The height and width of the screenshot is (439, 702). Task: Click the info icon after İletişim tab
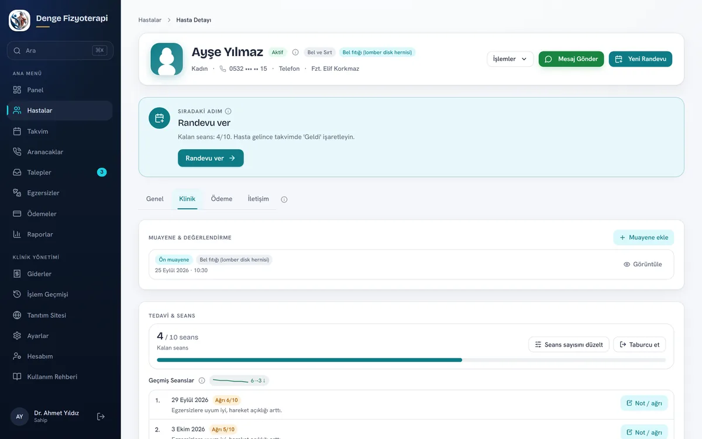point(284,199)
